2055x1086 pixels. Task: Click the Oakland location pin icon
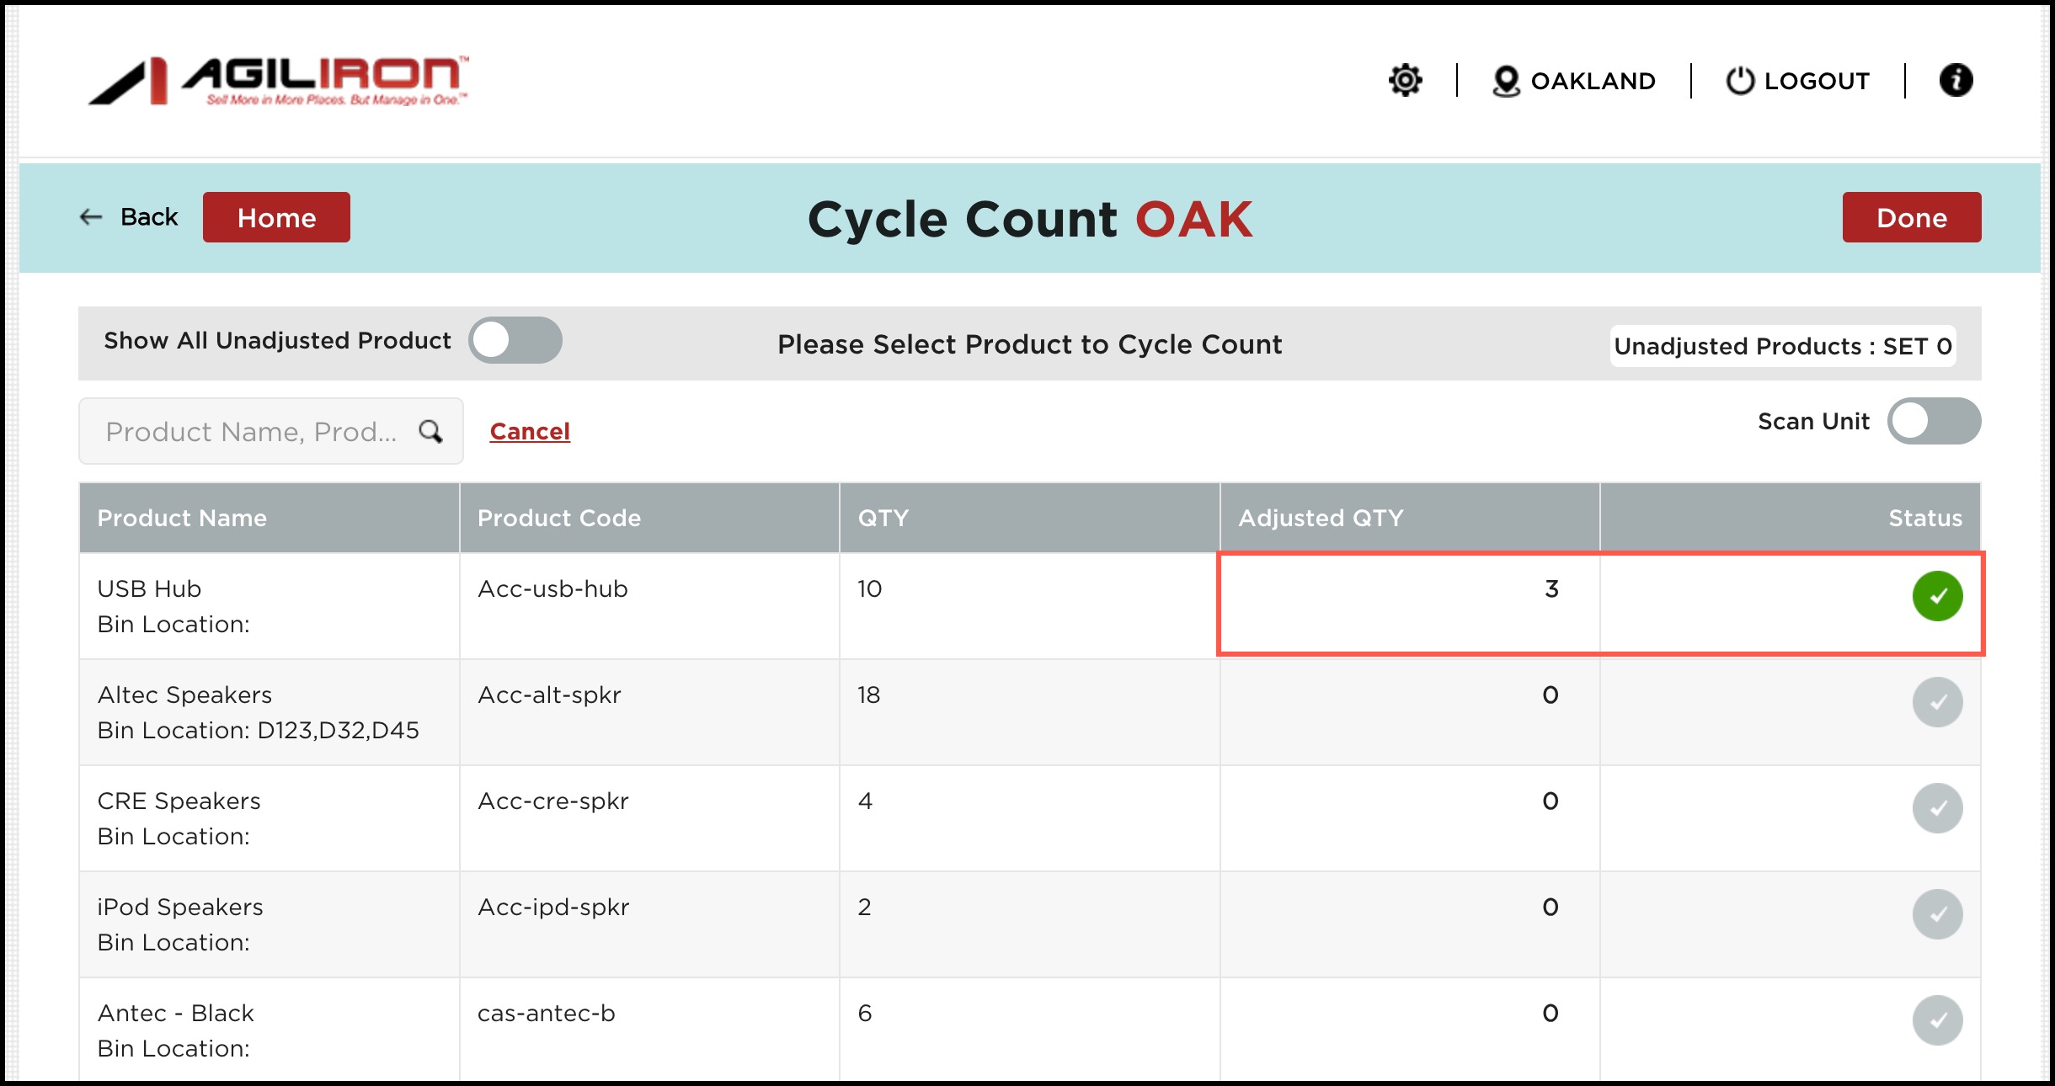(x=1506, y=81)
